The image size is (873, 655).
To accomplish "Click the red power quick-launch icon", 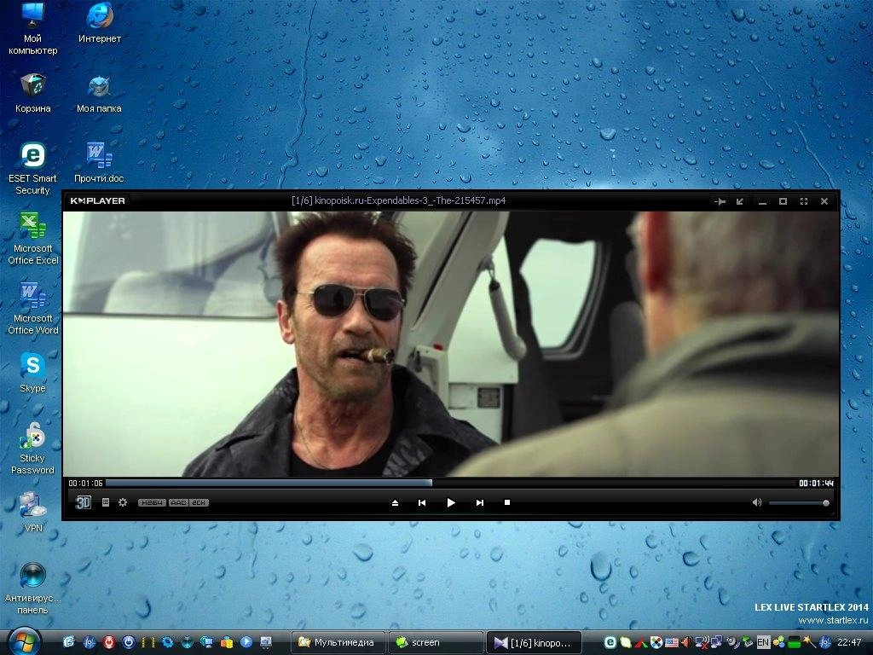I will [x=108, y=642].
